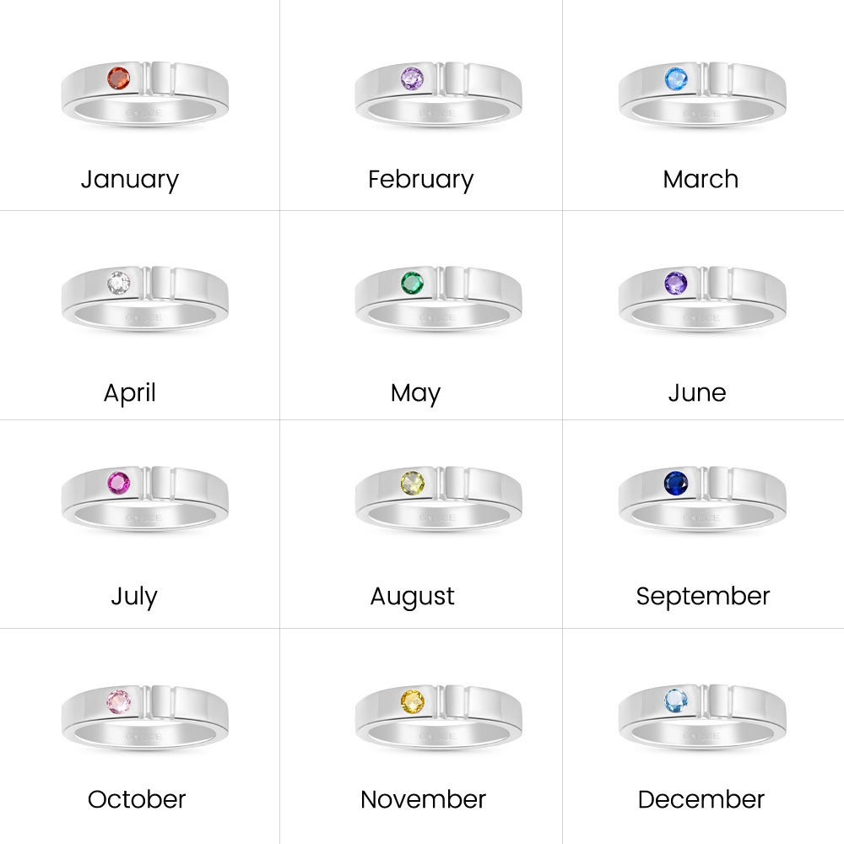Click the November label text
The width and height of the screenshot is (844, 844).
(x=423, y=799)
